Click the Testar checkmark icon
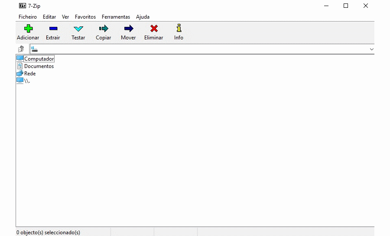 (78, 29)
